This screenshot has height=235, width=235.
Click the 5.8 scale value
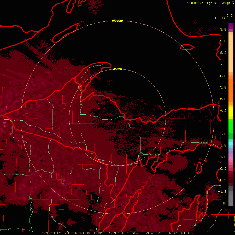click(x=223, y=87)
